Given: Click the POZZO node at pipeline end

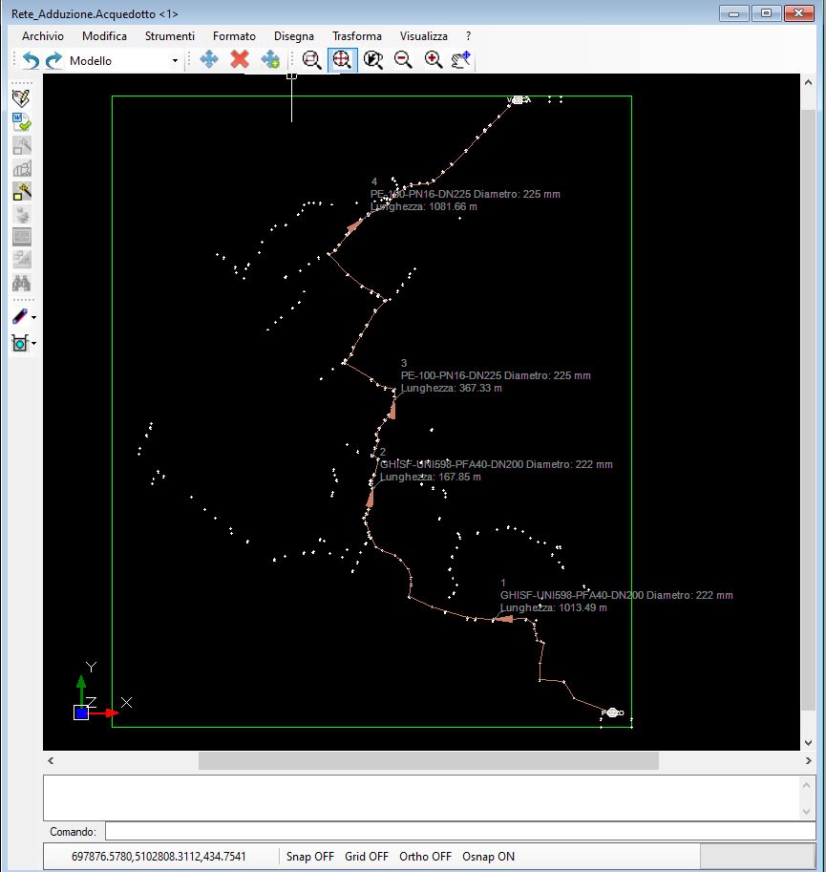Looking at the screenshot, I should click(612, 712).
